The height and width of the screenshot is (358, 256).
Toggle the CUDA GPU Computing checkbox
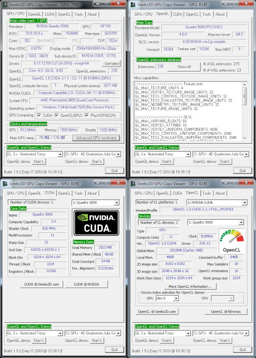pyautogui.click(x=39, y=115)
